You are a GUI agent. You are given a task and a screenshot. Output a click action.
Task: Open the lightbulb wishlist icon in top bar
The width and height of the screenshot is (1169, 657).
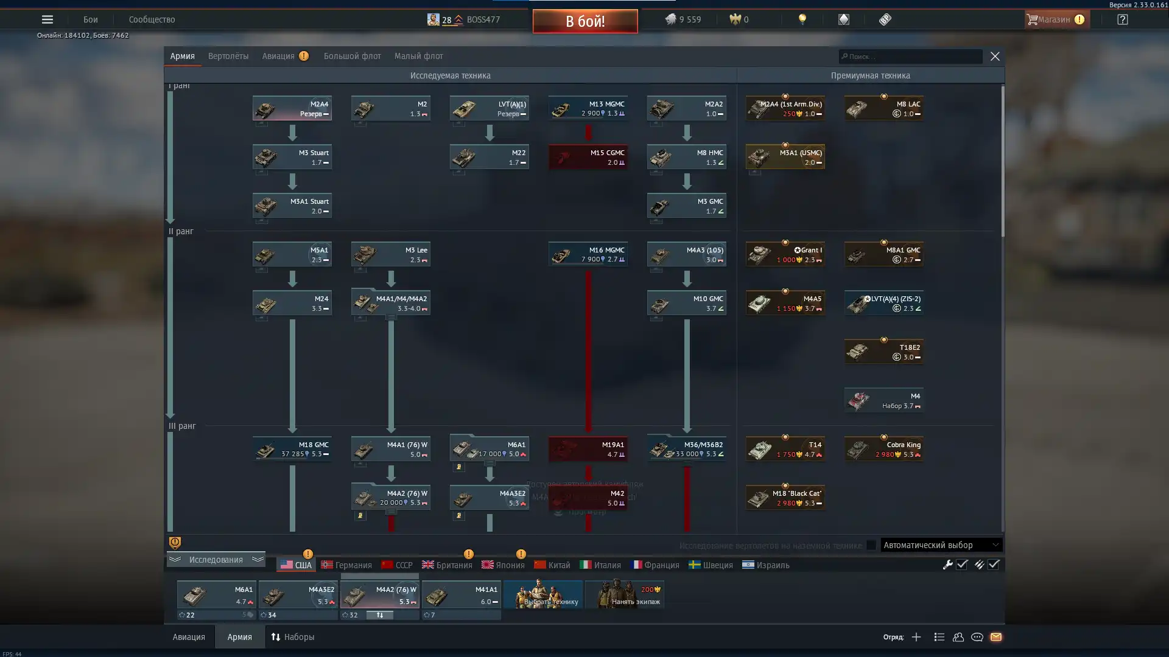tap(802, 19)
